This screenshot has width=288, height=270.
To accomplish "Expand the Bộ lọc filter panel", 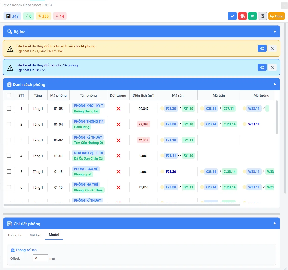I will click(x=275, y=32).
